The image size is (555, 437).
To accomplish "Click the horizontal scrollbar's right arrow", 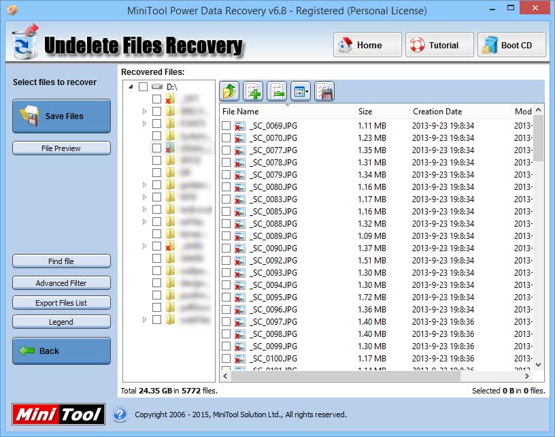I will click(x=527, y=374).
